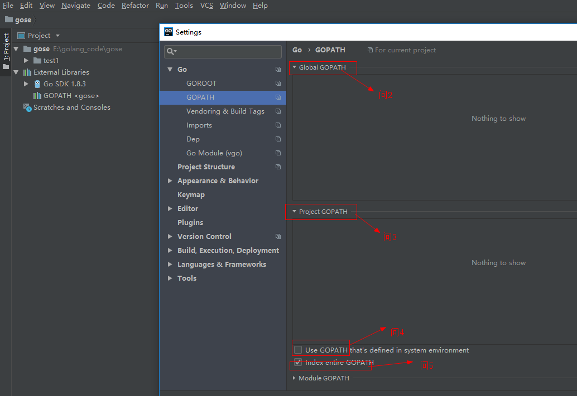
Task: Click the GoLand logo in Settings title
Action: (x=169, y=32)
